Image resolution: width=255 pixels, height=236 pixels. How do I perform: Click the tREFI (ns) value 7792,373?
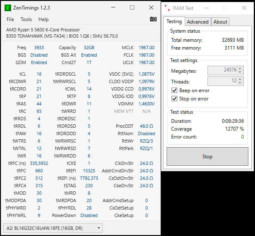click(x=89, y=178)
